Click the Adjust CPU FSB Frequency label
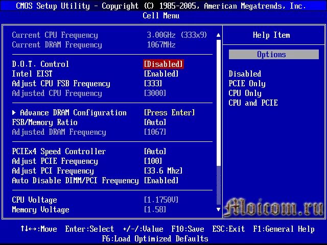This screenshot has width=327, height=245. (x=61, y=84)
